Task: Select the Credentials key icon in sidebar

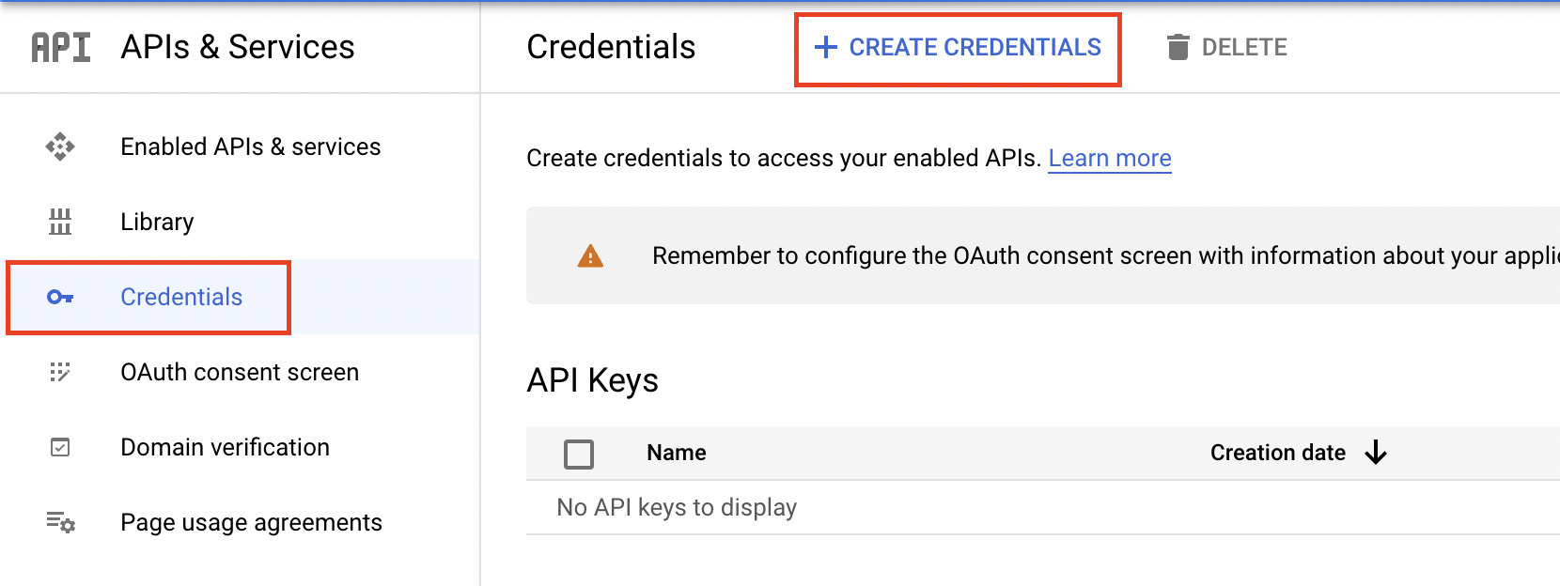Action: [x=61, y=297]
